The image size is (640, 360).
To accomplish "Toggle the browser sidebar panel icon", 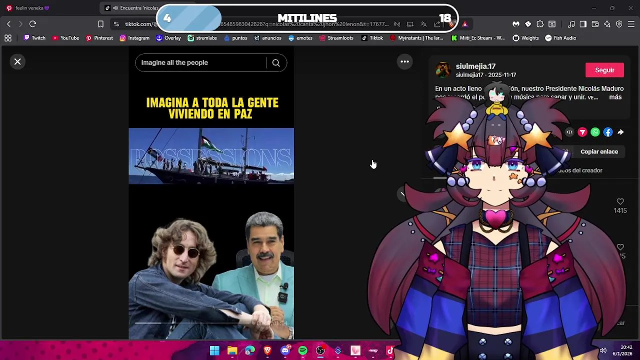I will tap(583, 24).
